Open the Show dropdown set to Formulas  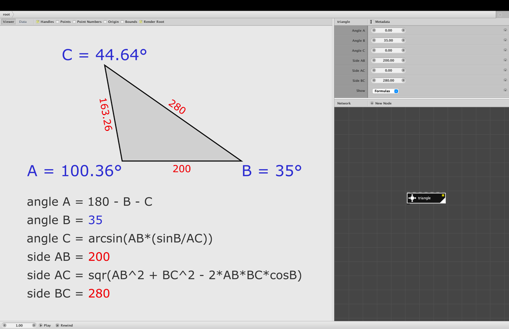385,91
